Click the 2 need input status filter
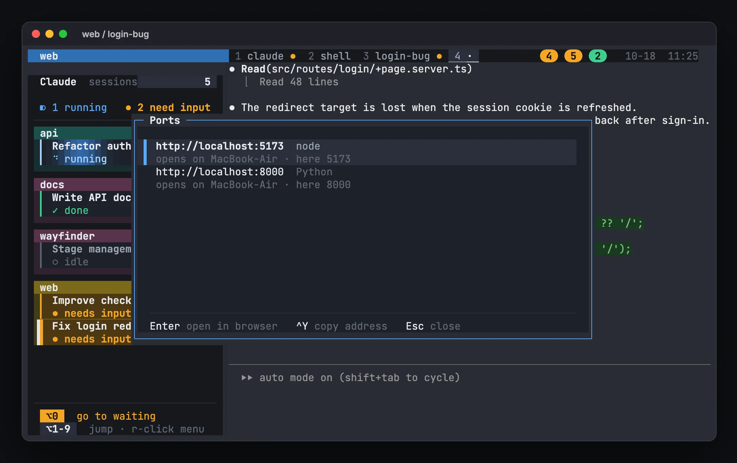The height and width of the screenshot is (463, 737). [x=168, y=107]
